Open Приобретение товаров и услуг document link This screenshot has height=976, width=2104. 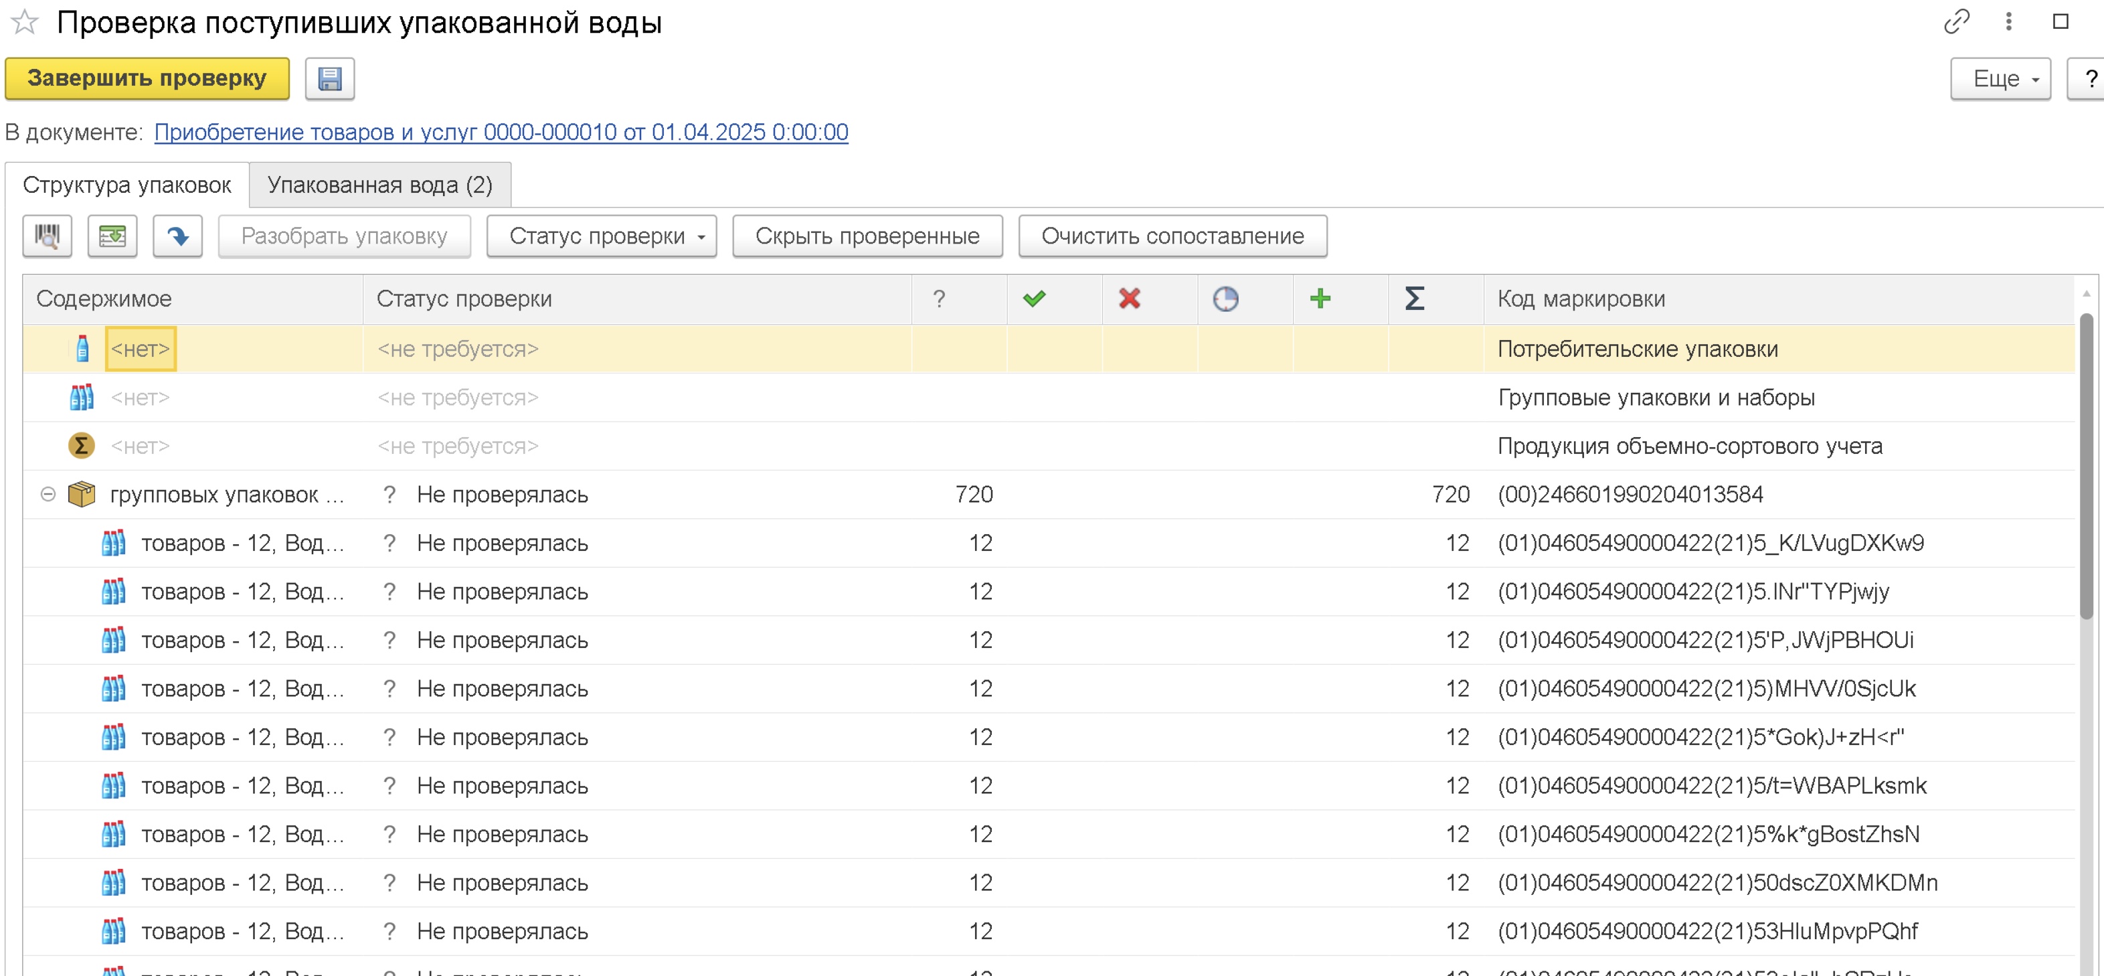(501, 133)
